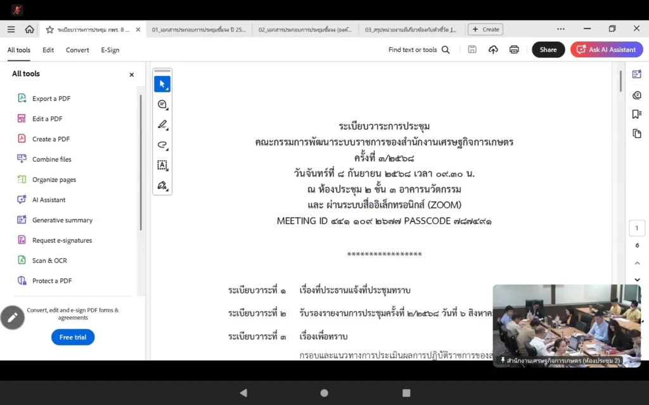Screen dimensions: 649x405
Task: Select the Draw freehand loop tool
Action: [162, 145]
